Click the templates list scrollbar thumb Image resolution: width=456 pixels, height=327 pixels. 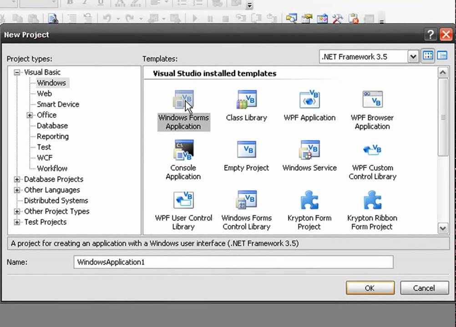click(443, 117)
